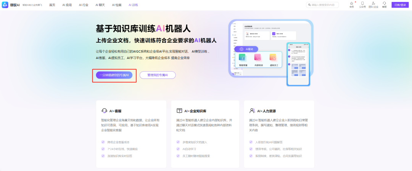This screenshot has width=412, height=171.
Task: Click 一分钟搭建您的专属AI button
Action: point(114,75)
